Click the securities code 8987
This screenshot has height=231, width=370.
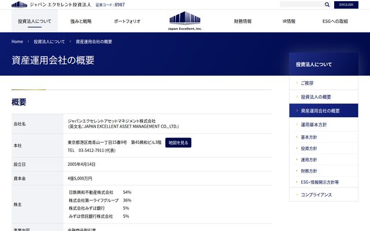(120, 5)
